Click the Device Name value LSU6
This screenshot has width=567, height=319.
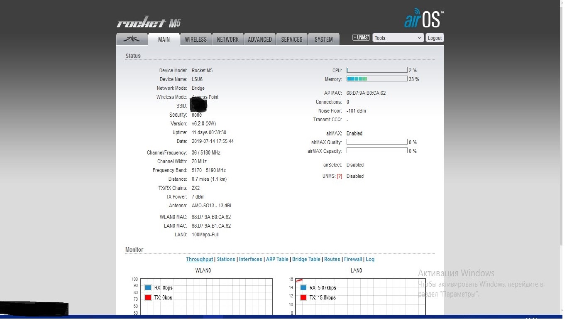[197, 79]
